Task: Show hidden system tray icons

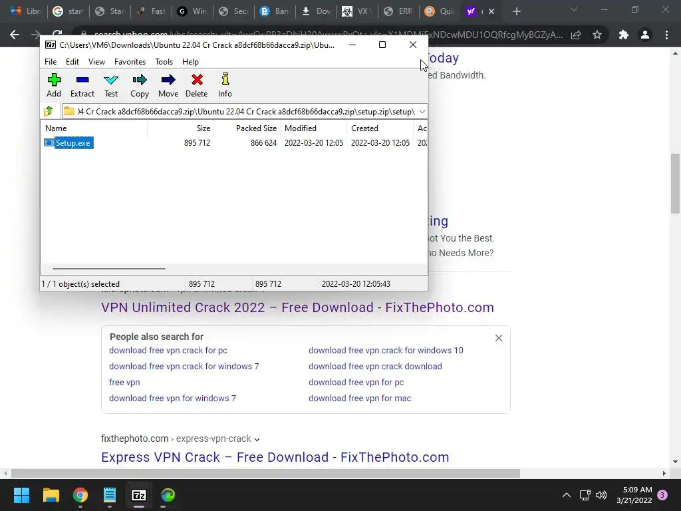Action: click(567, 495)
